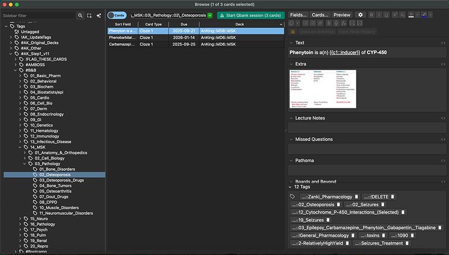This screenshot has width=449, height=255.
Task: Activate the sidebar selection tool icon
Action: click(x=89, y=16)
